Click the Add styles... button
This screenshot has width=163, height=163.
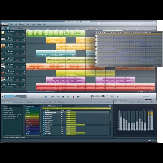click(52, 106)
